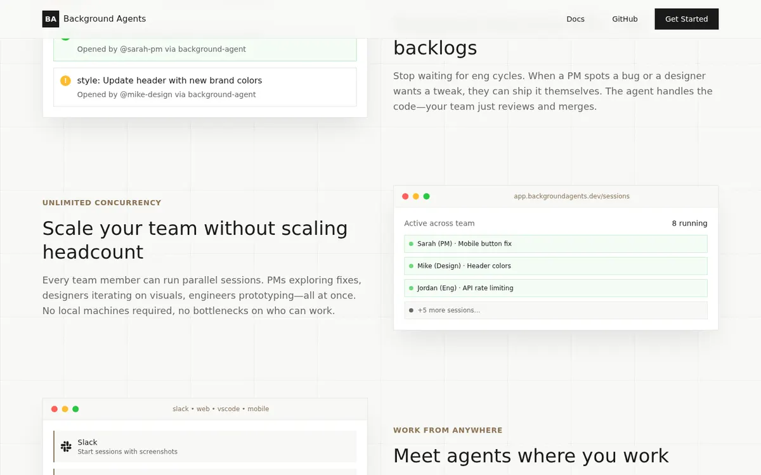Click the 'slack • web • vscode • mobile' title bar text

(x=221, y=409)
